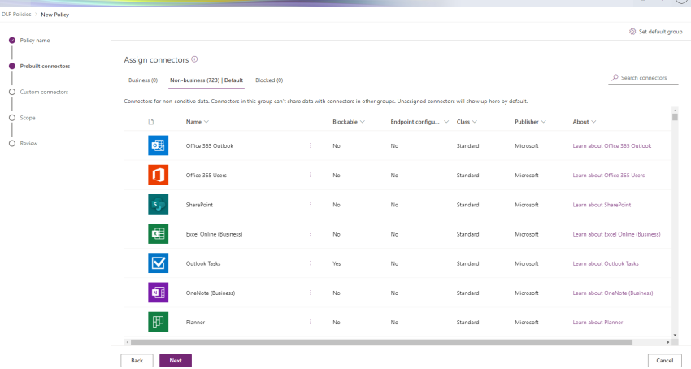691x369 pixels.
Task: Click the horizontal scrollbar of the table
Action: (381, 342)
